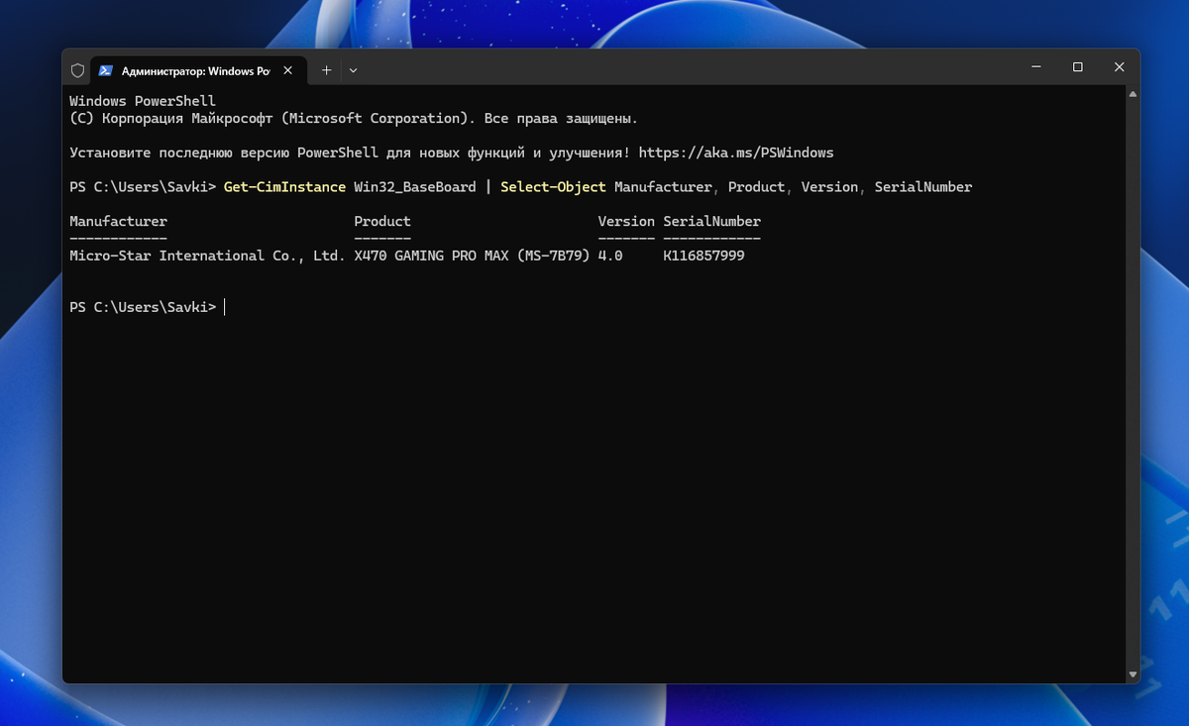Click the SerialNumber column header
This screenshot has width=1189, height=726.
tap(712, 221)
